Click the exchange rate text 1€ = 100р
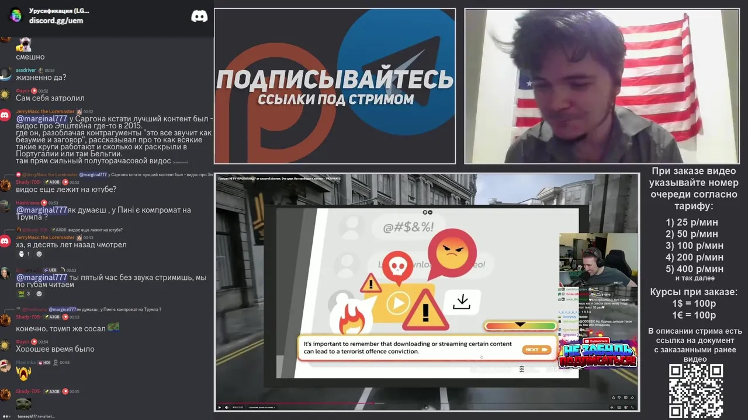The width and height of the screenshot is (748, 420). [x=694, y=315]
